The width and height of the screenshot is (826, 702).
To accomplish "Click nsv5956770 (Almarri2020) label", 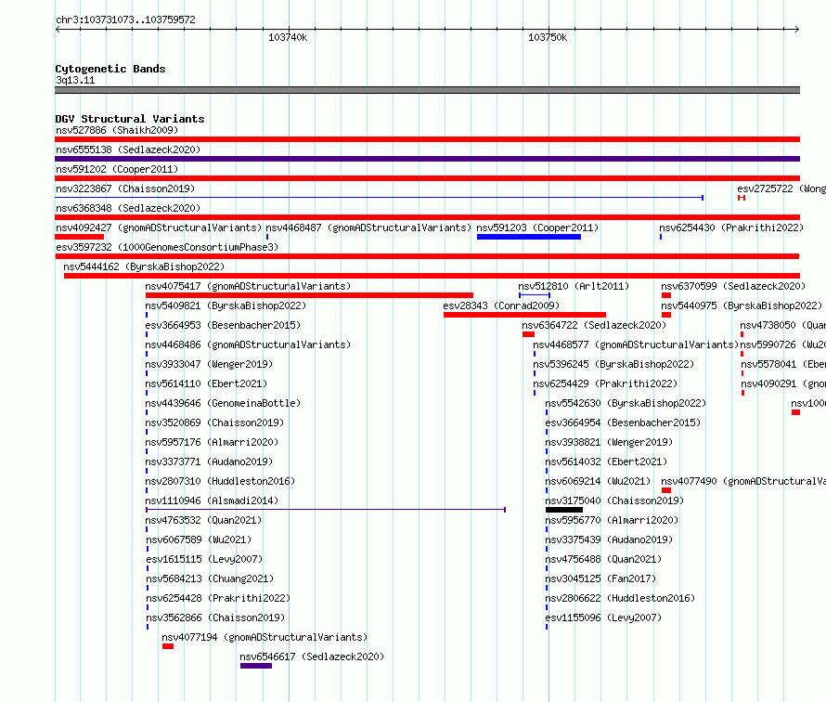I will (x=612, y=520).
